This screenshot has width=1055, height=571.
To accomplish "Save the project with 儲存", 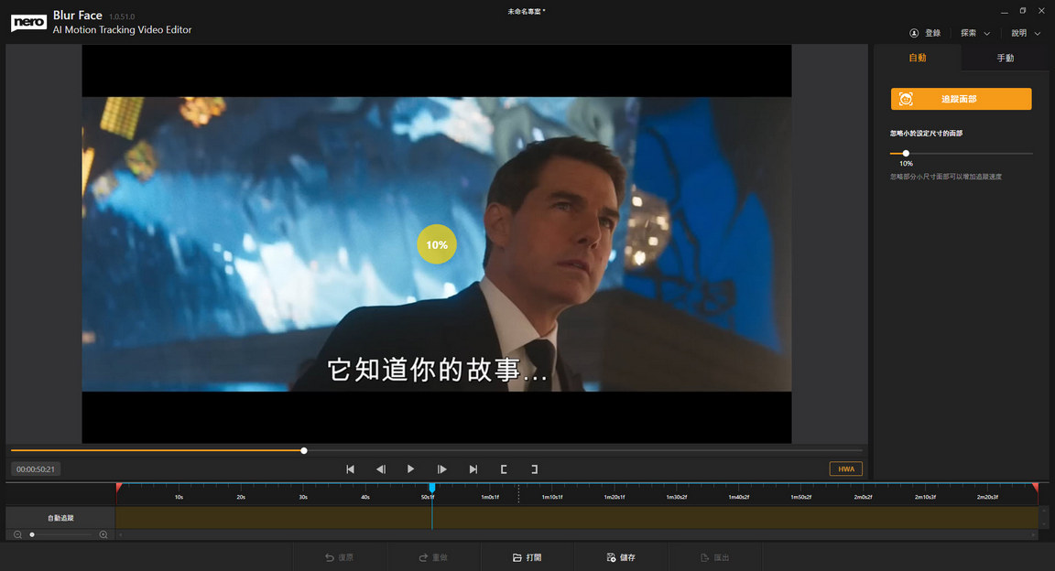I will pyautogui.click(x=621, y=557).
